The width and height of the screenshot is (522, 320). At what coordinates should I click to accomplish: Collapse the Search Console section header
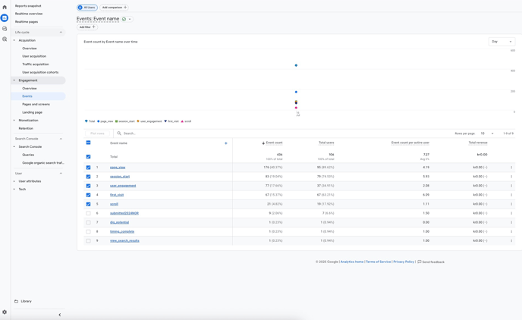(x=61, y=139)
